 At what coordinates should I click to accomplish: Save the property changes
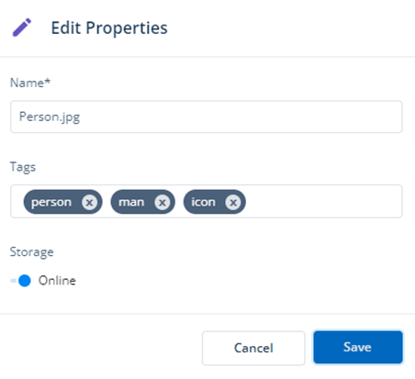pyautogui.click(x=358, y=347)
